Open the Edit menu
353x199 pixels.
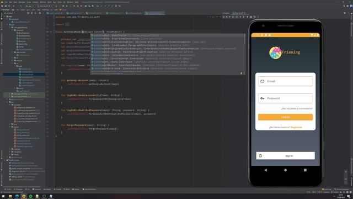(x=10, y=2)
